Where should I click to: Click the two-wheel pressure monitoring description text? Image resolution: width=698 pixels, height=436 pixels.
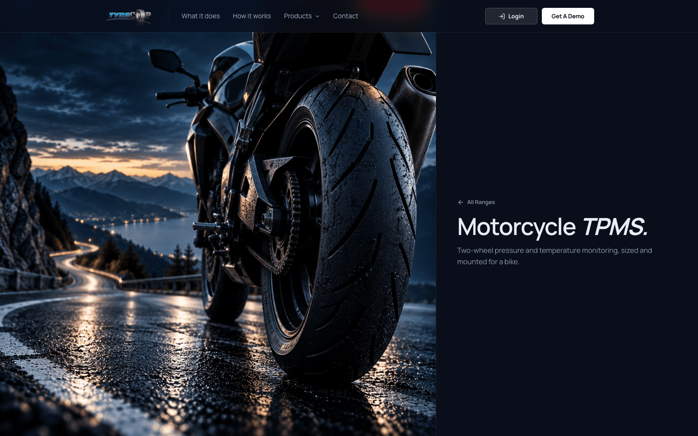coord(554,256)
